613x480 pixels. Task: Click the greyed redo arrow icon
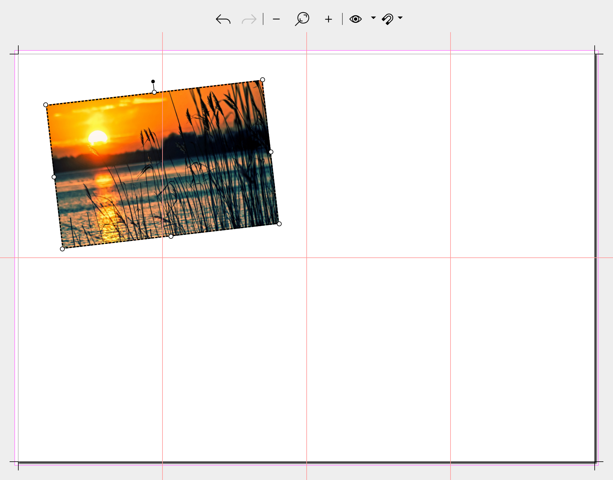tap(249, 19)
